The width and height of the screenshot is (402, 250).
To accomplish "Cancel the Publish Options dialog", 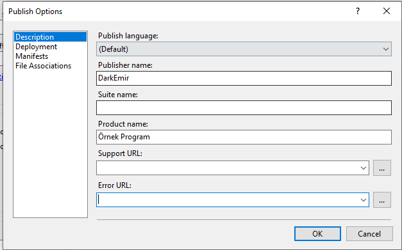I will pos(369,233).
